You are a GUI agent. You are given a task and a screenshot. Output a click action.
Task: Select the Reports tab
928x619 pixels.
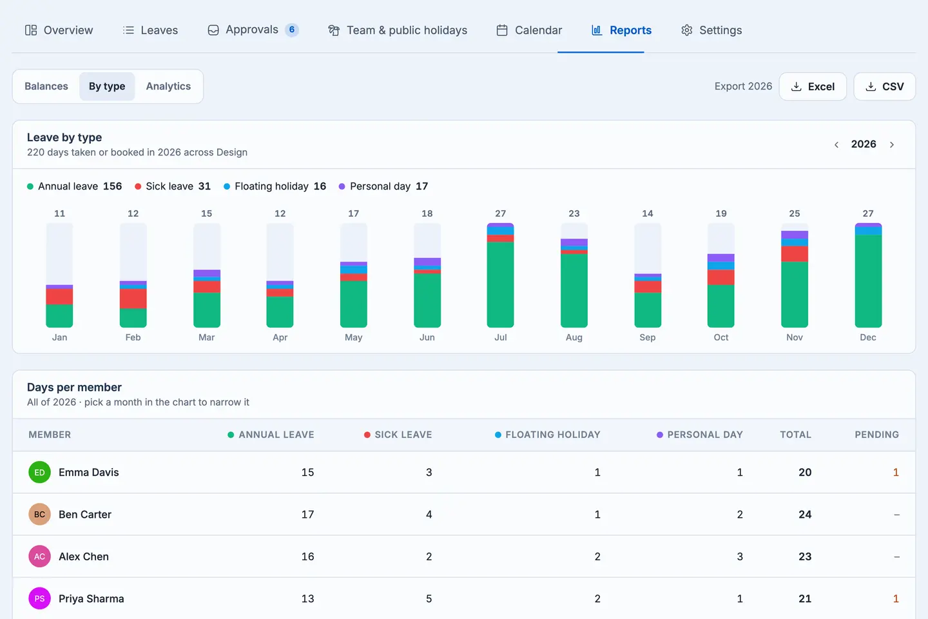(x=621, y=30)
